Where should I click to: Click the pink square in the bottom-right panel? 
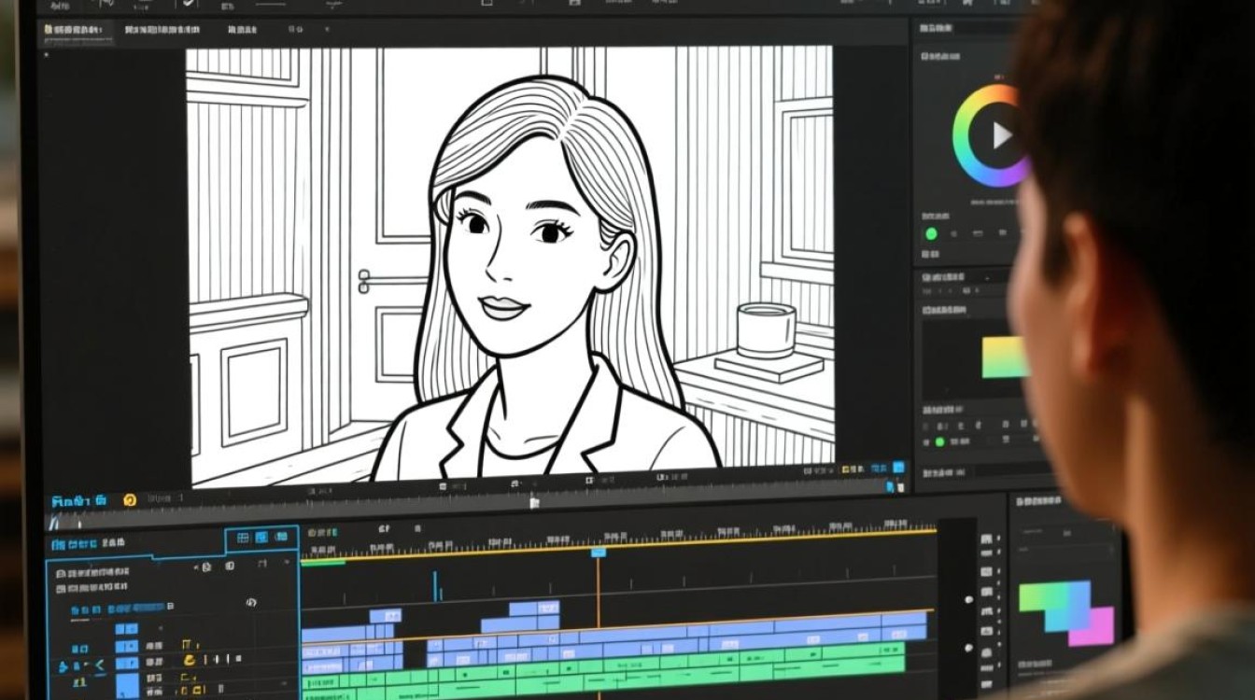tap(1092, 626)
